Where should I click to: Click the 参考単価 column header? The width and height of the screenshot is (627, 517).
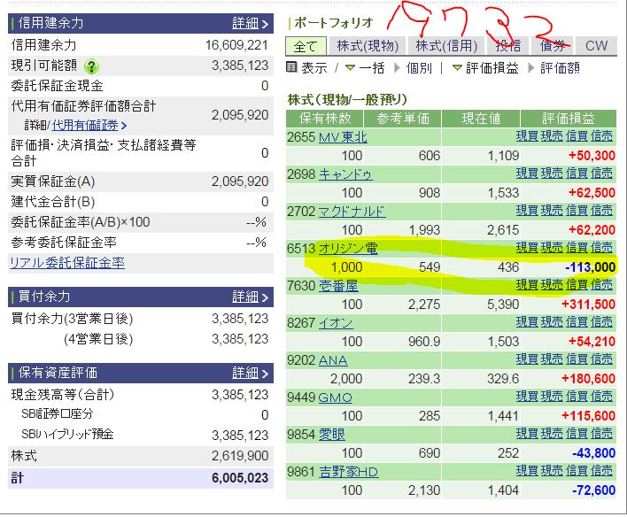pyautogui.click(x=403, y=119)
